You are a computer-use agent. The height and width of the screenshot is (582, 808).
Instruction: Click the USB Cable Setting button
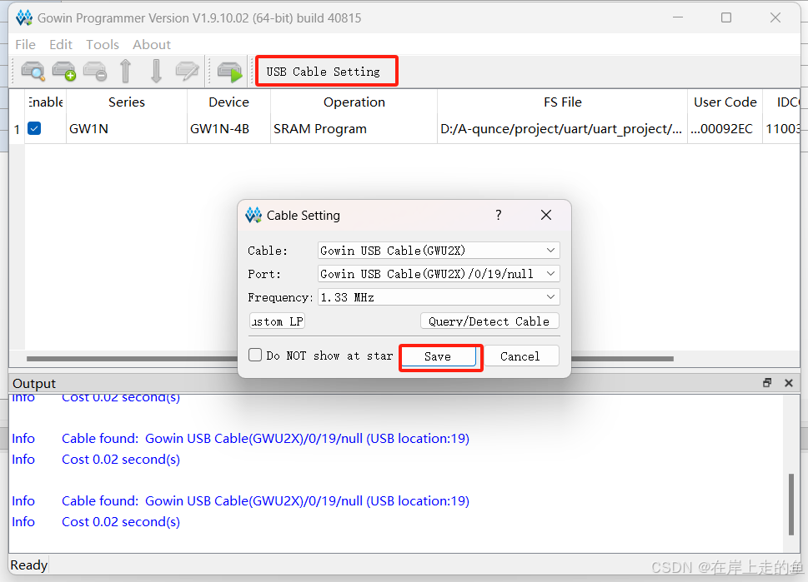[324, 72]
